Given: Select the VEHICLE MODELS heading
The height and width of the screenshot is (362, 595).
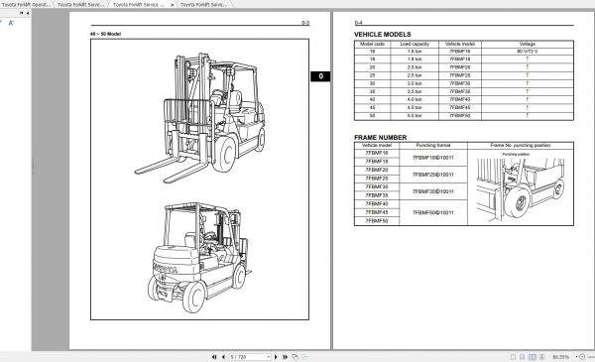Looking at the screenshot, I should pos(383,34).
